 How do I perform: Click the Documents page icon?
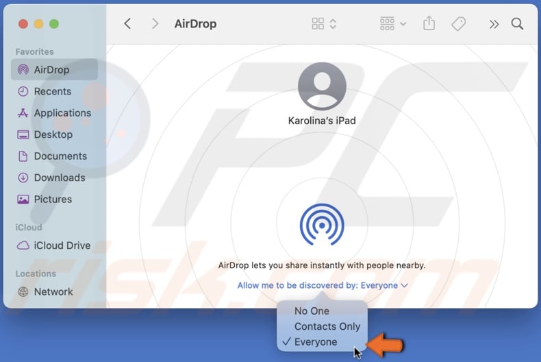pos(23,156)
